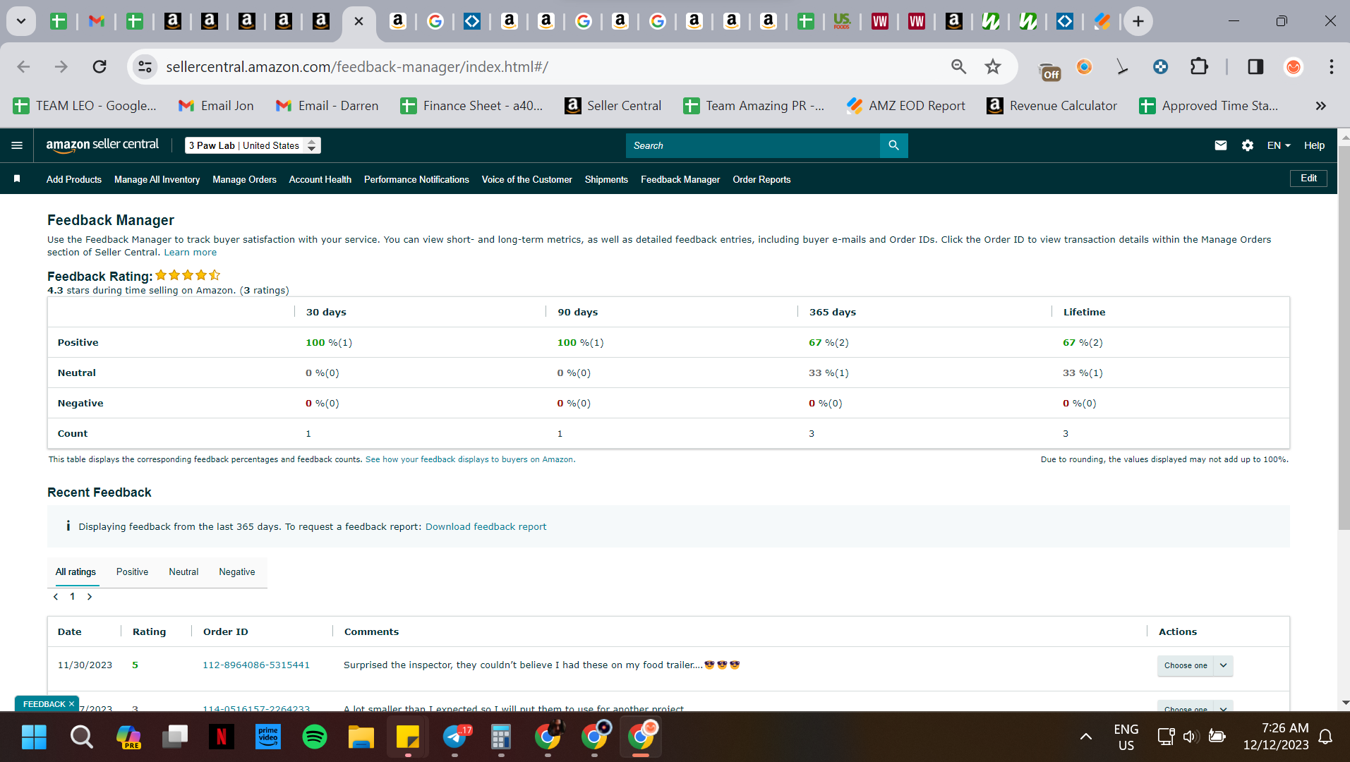
Task: Bookmark this page with the star icon
Action: (992, 66)
